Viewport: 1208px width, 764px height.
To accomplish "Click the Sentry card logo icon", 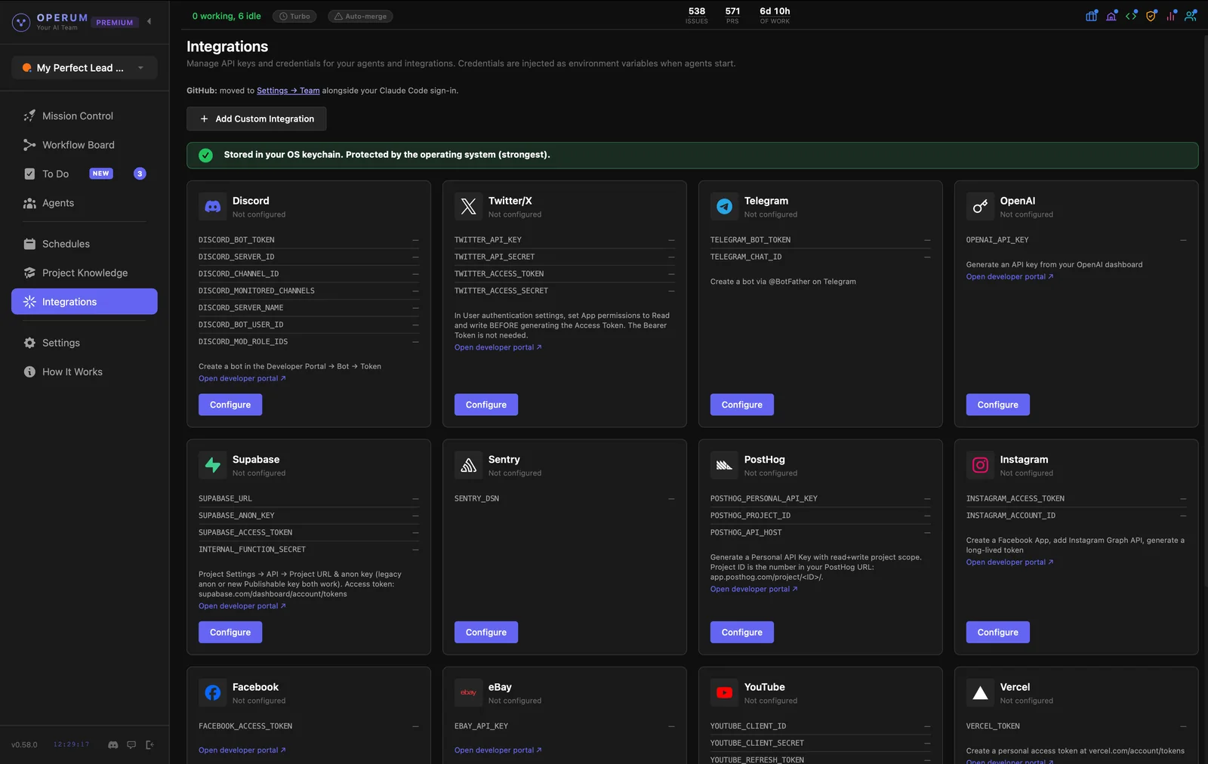I will 469,465.
